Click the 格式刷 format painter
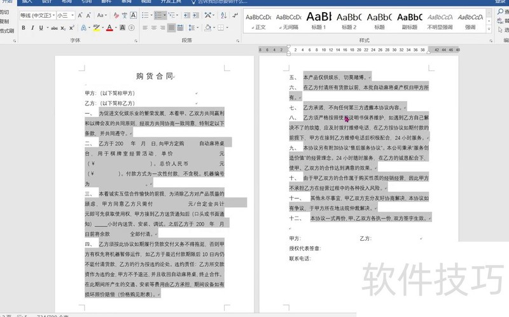This screenshot has width=509, height=317. [7, 30]
